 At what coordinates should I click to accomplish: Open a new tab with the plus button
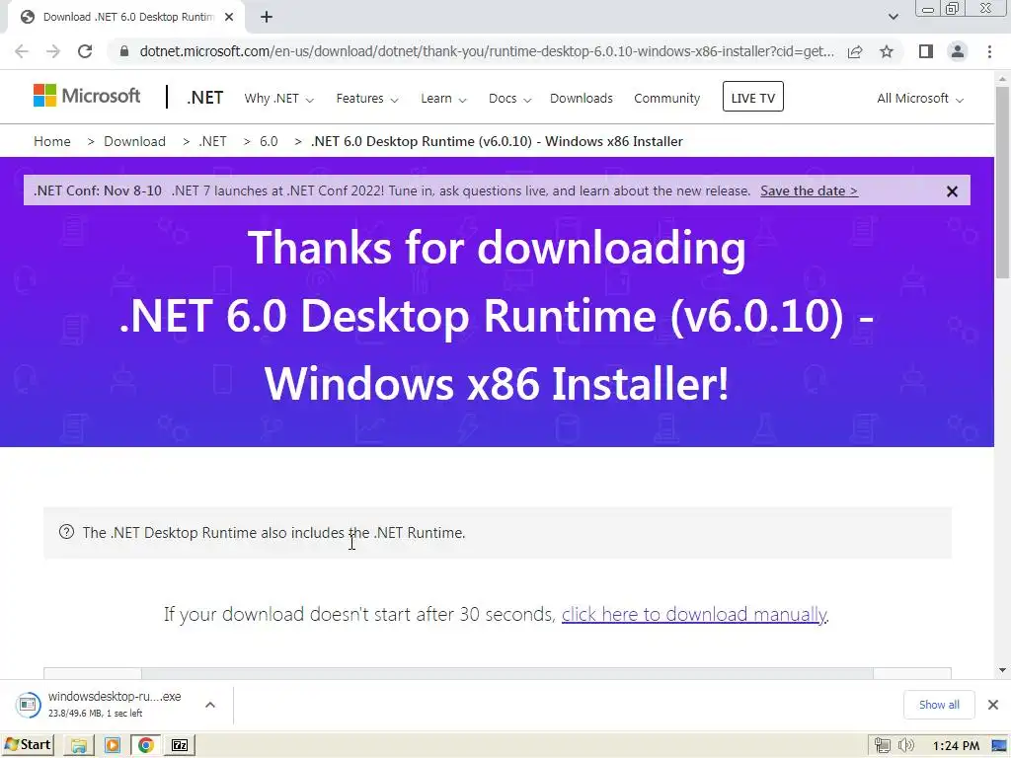point(267,18)
